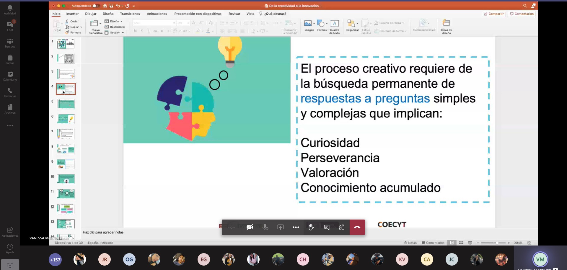Adjust the zoom slider in status bar
The height and width of the screenshot is (270, 567).
497,243
